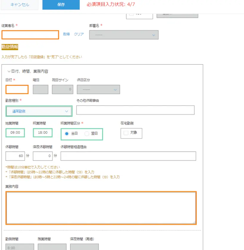Select the 当日 radio button
The width and height of the screenshot is (244, 250).
tap(67, 134)
